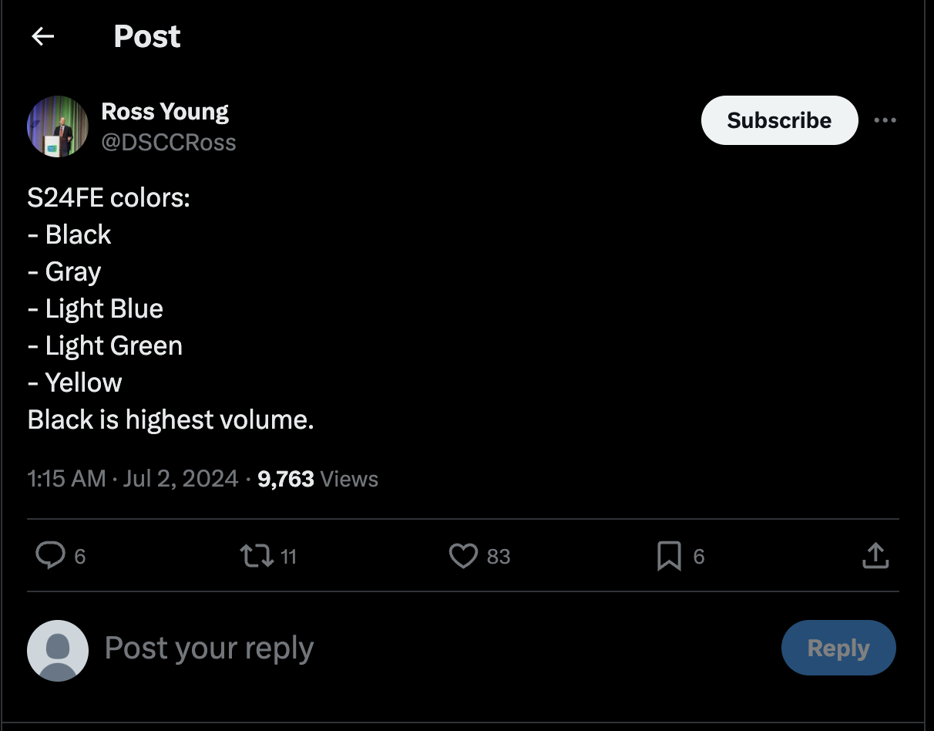Click the S24FE colors post text

pyautogui.click(x=170, y=308)
